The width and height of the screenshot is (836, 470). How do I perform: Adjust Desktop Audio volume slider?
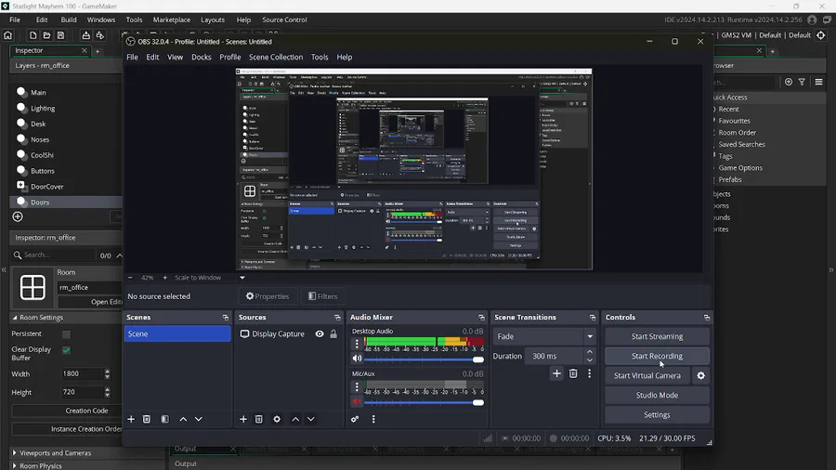point(424,359)
